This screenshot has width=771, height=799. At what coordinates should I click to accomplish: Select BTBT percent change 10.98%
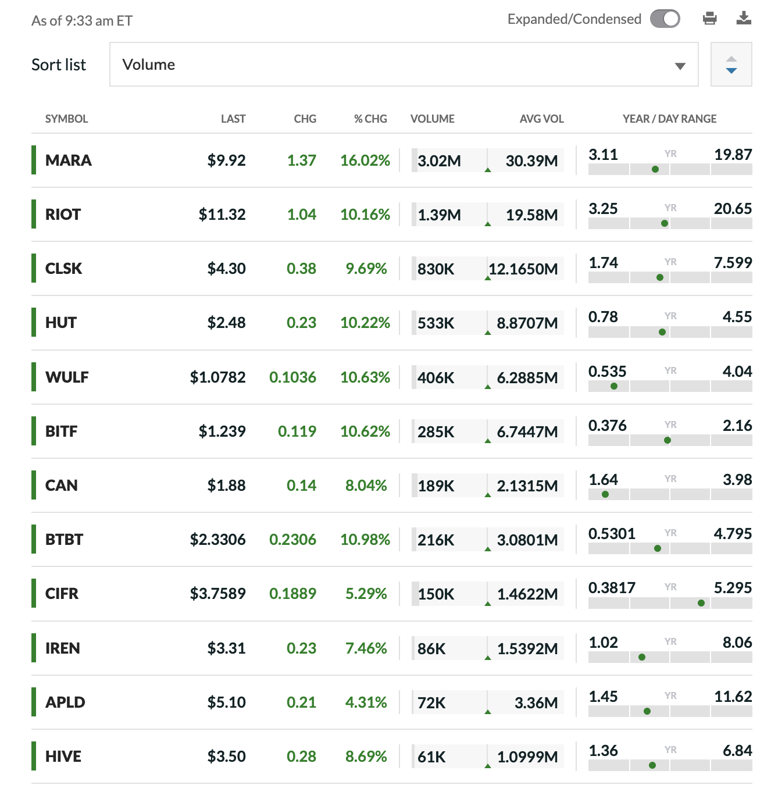click(365, 540)
